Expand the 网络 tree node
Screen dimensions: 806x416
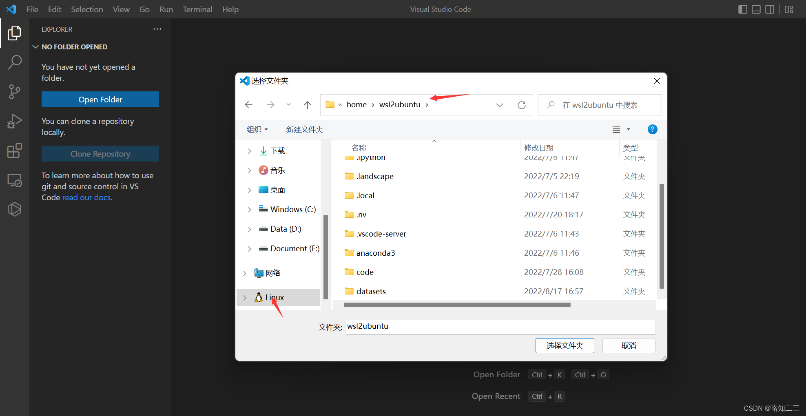244,273
